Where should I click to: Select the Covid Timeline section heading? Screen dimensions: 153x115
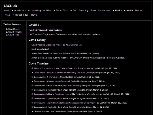point(39,64)
